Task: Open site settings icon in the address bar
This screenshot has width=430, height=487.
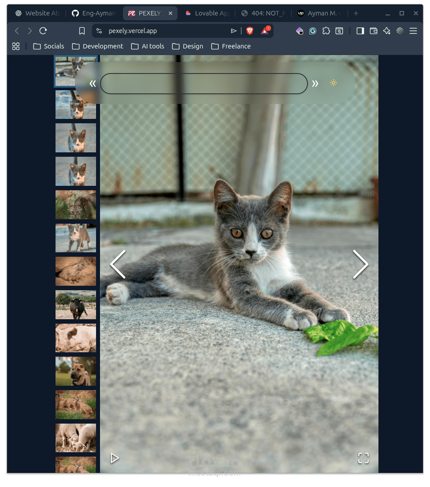Action: 99,31
